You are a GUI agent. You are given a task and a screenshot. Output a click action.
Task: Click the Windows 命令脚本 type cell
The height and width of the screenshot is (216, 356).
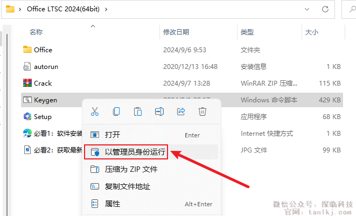[x=269, y=100]
